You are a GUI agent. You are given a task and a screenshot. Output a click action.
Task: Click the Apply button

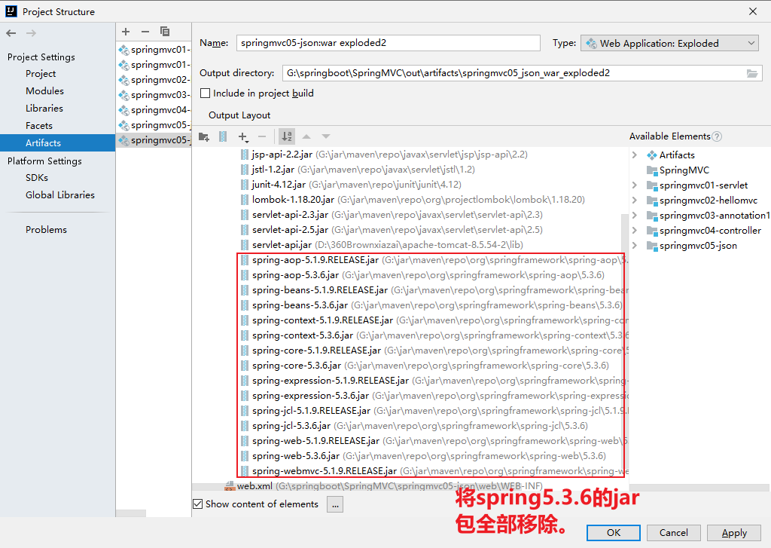point(733,532)
